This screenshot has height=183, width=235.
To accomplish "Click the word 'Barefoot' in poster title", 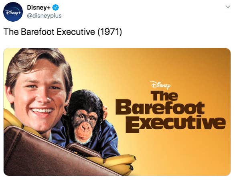I will pyautogui.click(x=160, y=108).
